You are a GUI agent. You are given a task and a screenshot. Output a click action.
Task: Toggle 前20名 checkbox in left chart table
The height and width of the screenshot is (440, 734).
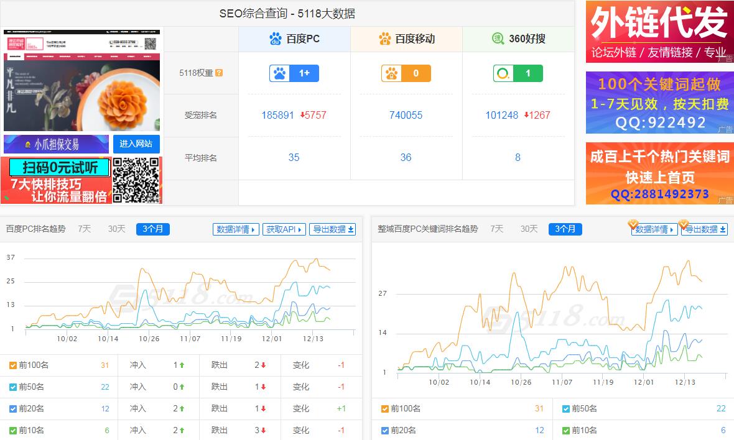click(13, 409)
